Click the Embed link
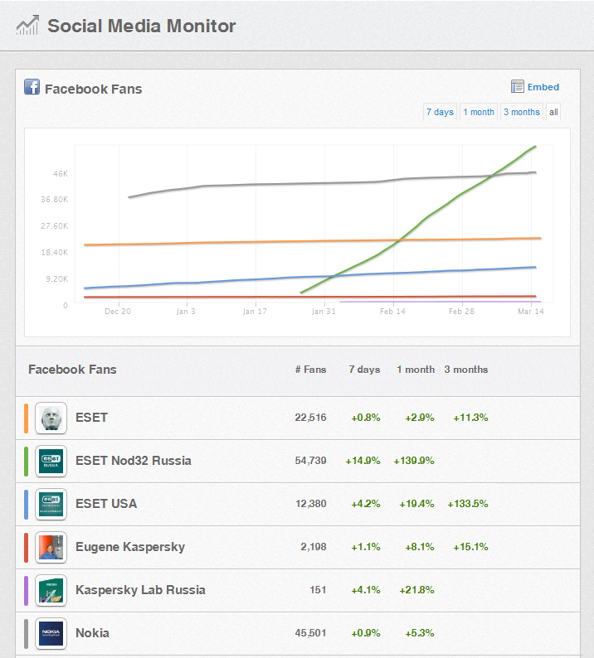 point(543,87)
